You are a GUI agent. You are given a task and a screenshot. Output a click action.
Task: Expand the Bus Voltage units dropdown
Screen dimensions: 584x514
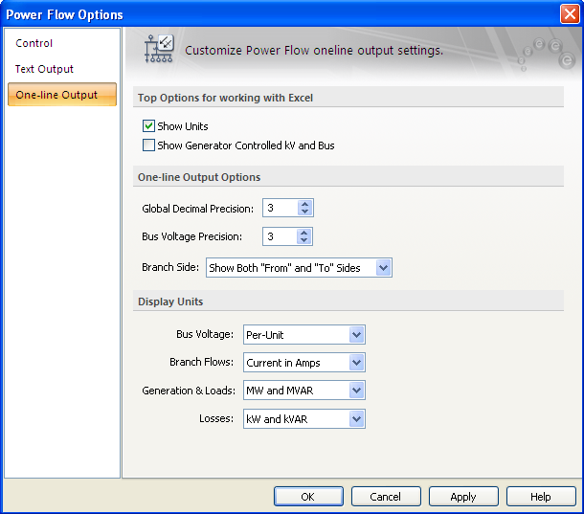356,335
